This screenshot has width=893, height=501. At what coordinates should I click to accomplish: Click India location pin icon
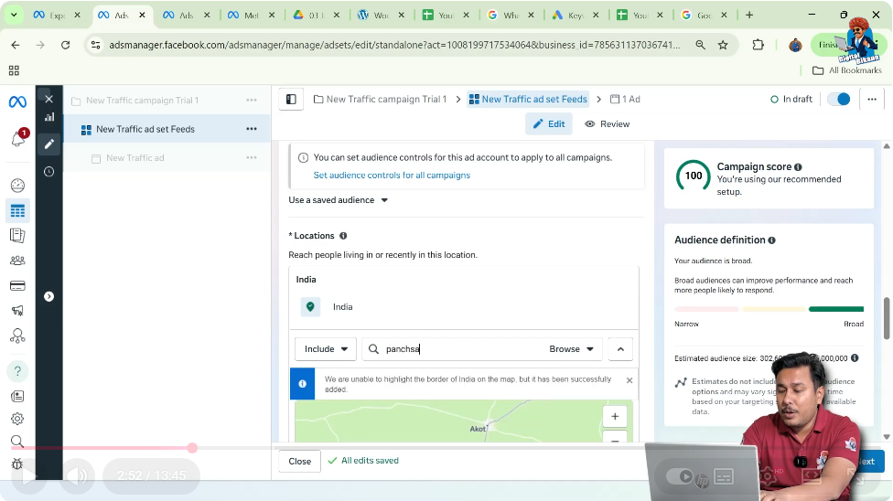coord(310,306)
